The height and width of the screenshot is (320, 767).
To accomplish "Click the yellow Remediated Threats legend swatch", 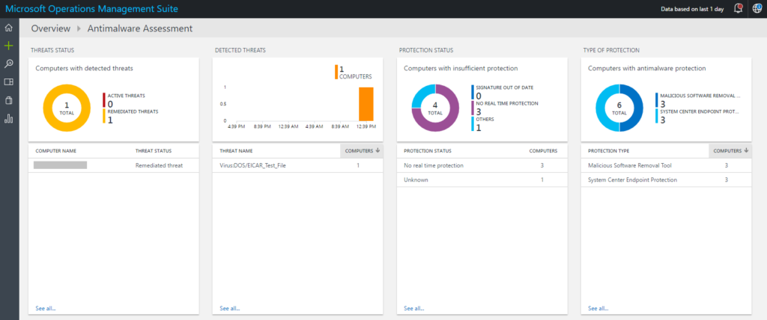I will (104, 117).
